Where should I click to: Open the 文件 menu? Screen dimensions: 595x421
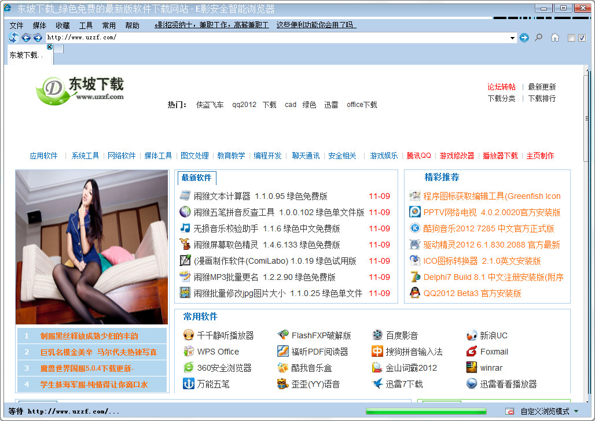click(16, 25)
